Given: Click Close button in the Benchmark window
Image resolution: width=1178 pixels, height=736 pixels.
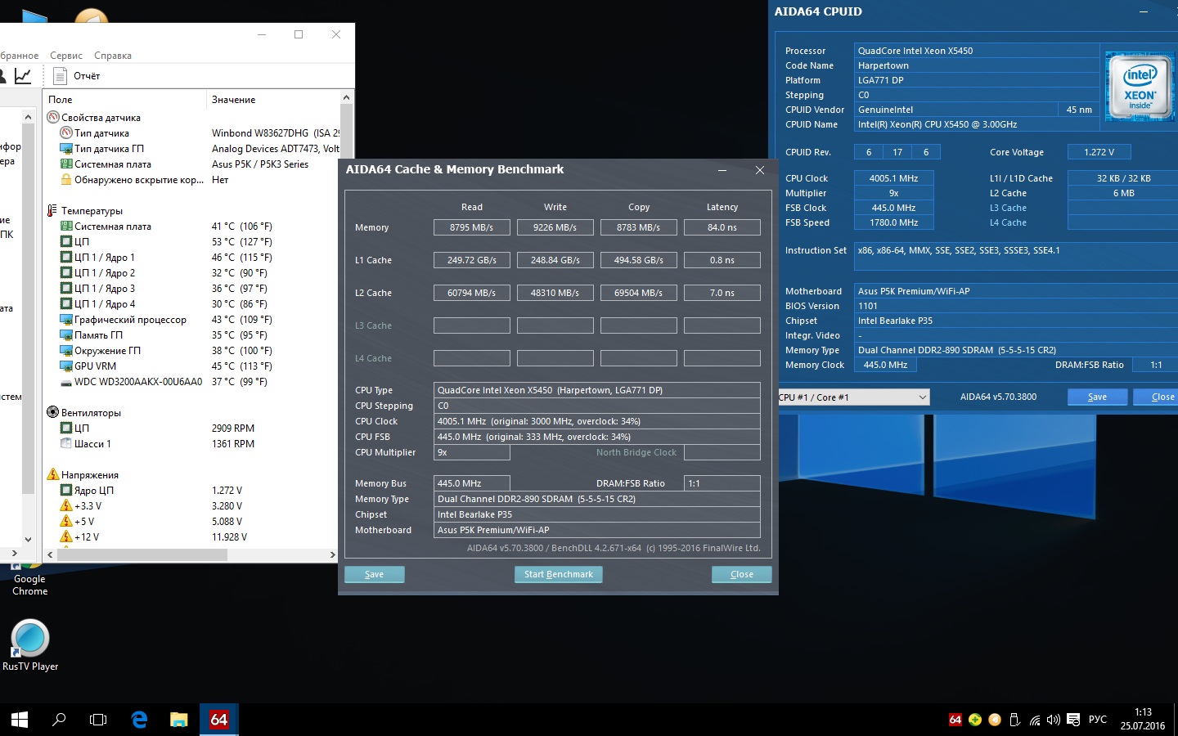Looking at the screenshot, I should (x=742, y=574).
